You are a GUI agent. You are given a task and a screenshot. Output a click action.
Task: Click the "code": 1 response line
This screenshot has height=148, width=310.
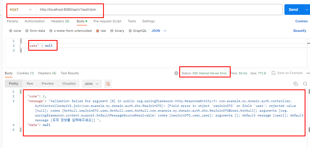pyautogui.click(x=37, y=96)
